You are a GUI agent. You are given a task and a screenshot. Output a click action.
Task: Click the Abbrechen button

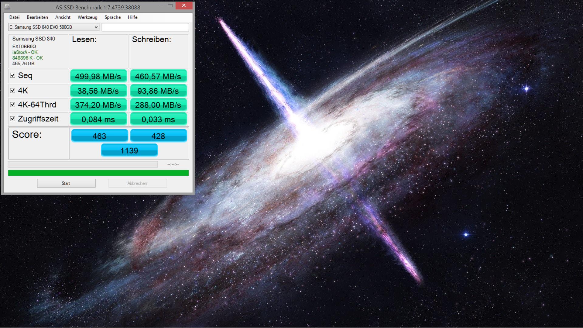(x=137, y=183)
